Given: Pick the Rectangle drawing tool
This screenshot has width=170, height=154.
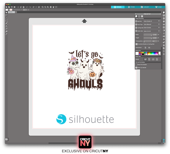Looking at the screenshot, I should coord(6,21).
